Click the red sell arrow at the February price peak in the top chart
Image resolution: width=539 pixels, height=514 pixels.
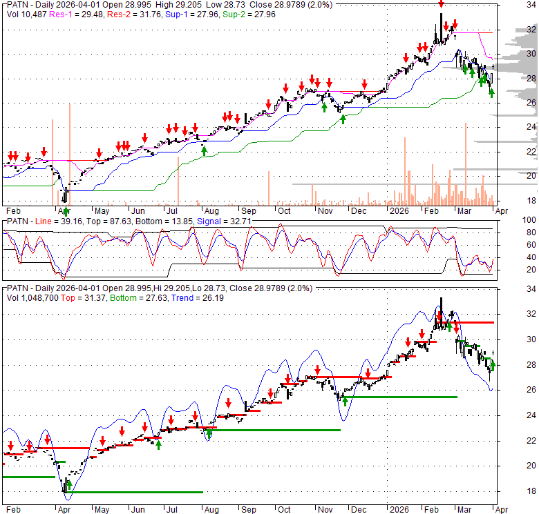coord(442,4)
